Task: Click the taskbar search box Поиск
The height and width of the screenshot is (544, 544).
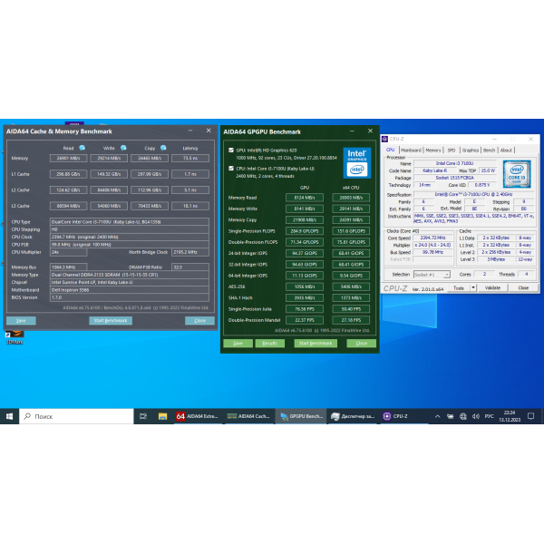Action: (76, 416)
